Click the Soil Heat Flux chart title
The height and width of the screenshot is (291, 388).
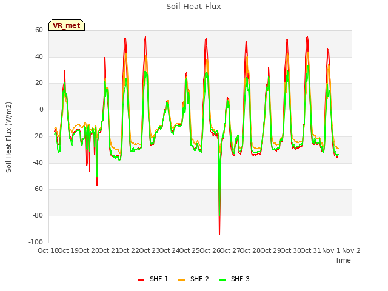(x=193, y=7)
